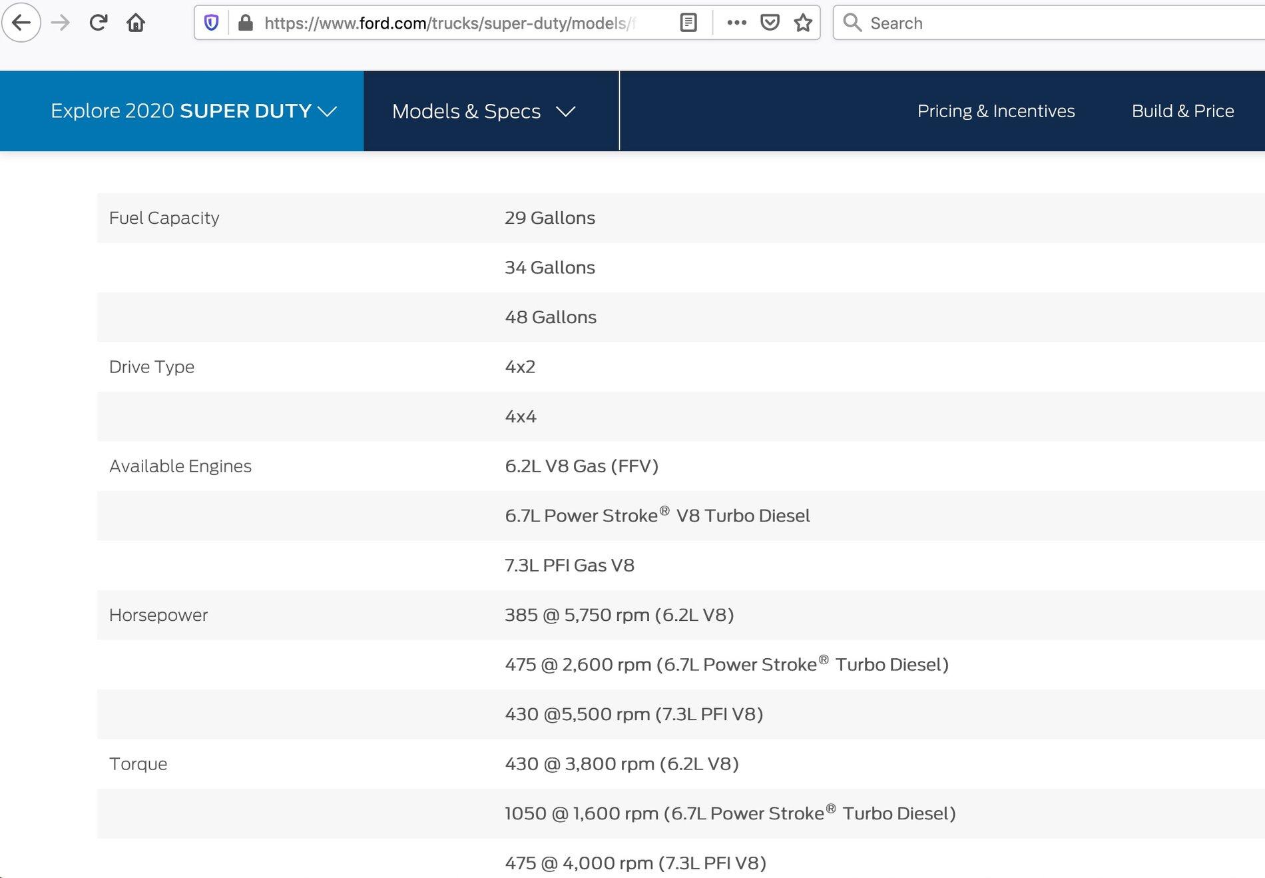This screenshot has width=1265, height=878.
Task: Bookmark this page with the star icon
Action: pos(803,23)
